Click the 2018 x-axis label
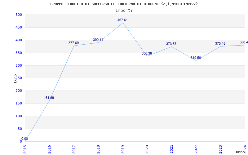248x155 pixels. pos(98,149)
